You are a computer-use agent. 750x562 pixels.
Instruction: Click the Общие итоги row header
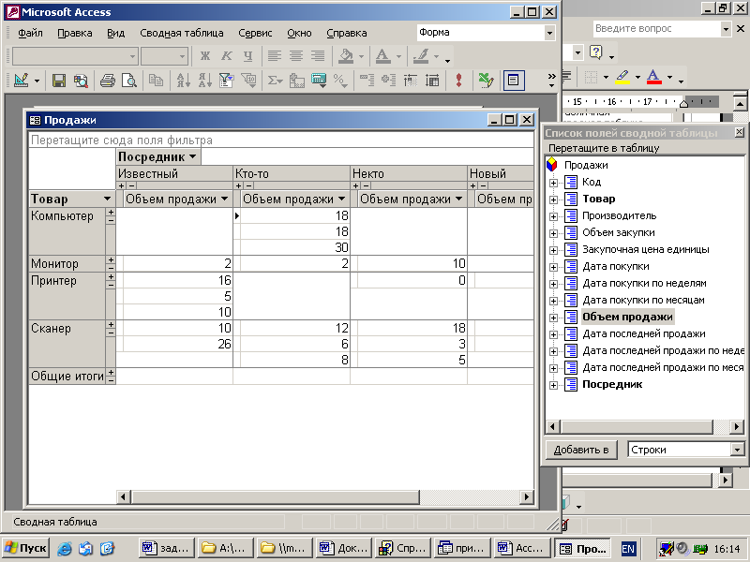67,377
